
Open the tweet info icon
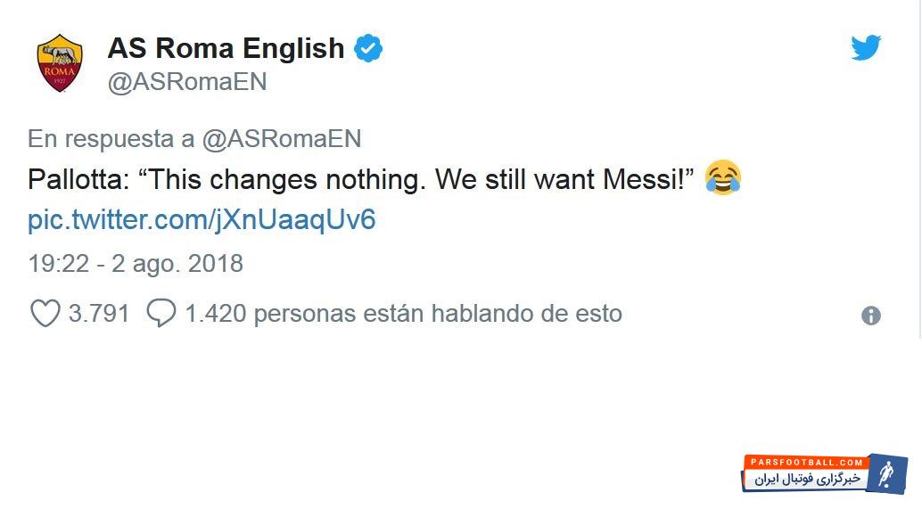coord(871,316)
